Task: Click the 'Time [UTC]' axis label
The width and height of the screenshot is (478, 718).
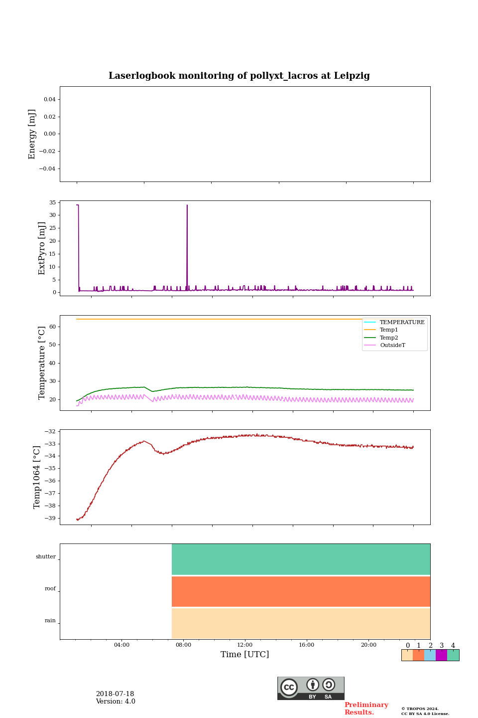Action: coord(245,654)
